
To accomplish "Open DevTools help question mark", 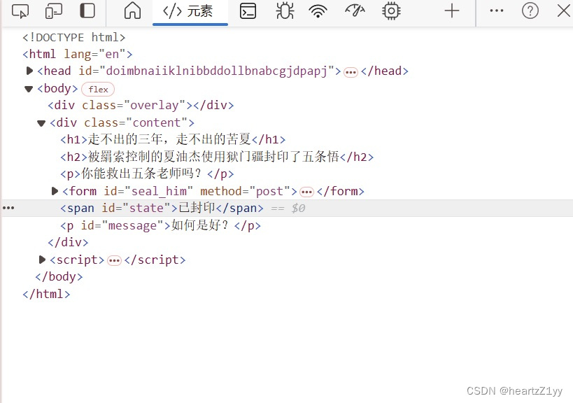I will (530, 10).
